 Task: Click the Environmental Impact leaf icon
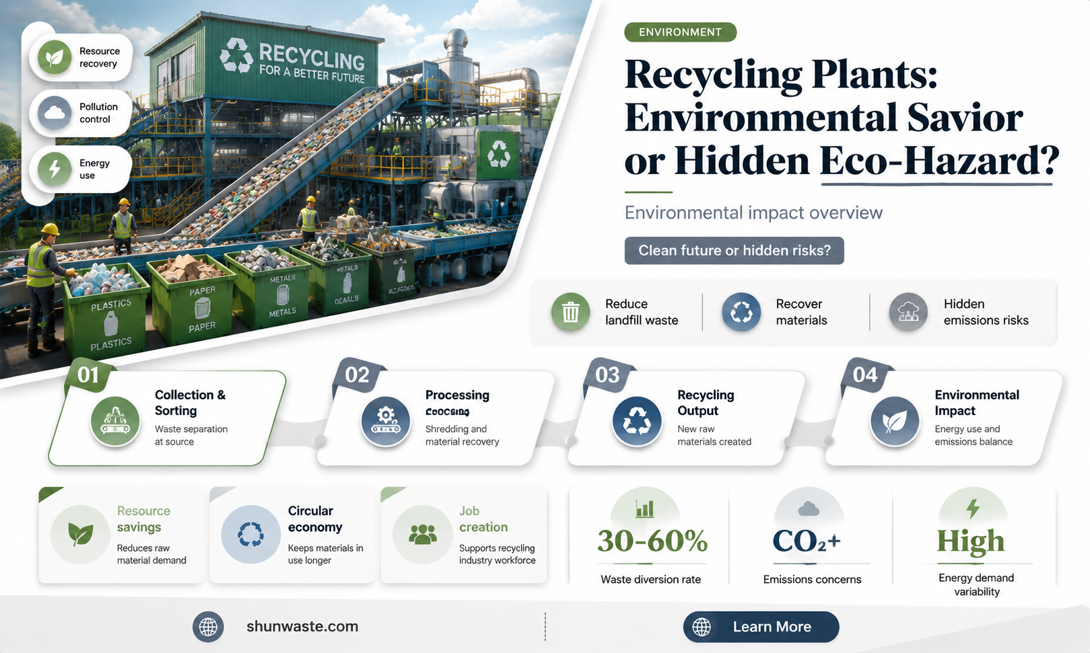coord(895,421)
